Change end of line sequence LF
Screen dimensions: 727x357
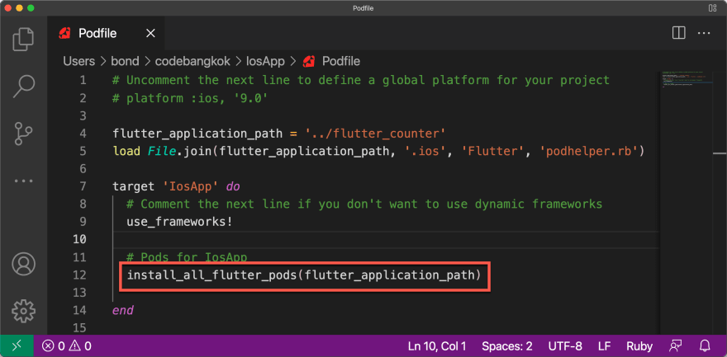point(604,346)
